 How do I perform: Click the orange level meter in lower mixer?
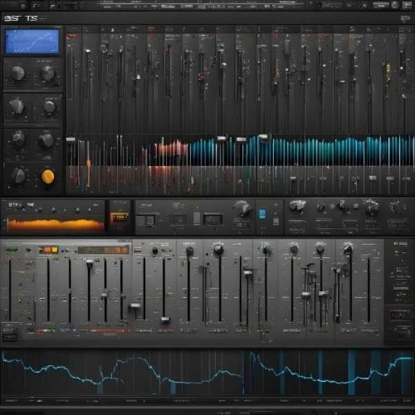pyautogui.click(x=48, y=250)
